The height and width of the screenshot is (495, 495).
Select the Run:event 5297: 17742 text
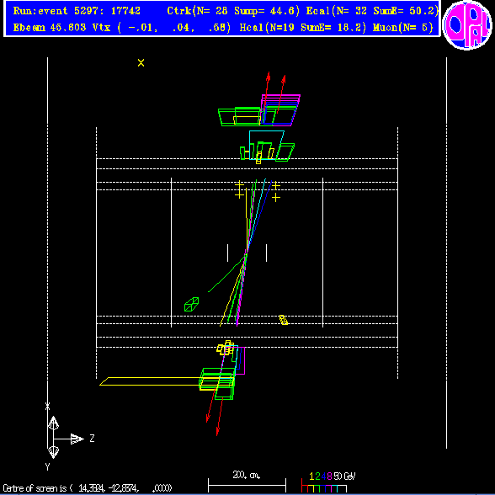pyautogui.click(x=77, y=11)
